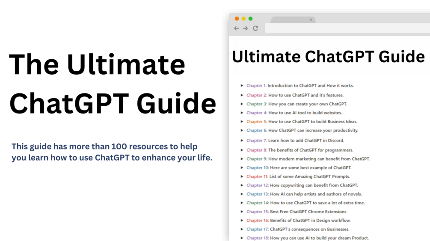Close the browser tab with the x
The height and width of the screenshot is (241, 430).
click(x=311, y=20)
